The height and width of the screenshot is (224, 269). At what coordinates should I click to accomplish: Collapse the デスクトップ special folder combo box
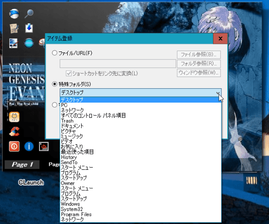(140, 93)
